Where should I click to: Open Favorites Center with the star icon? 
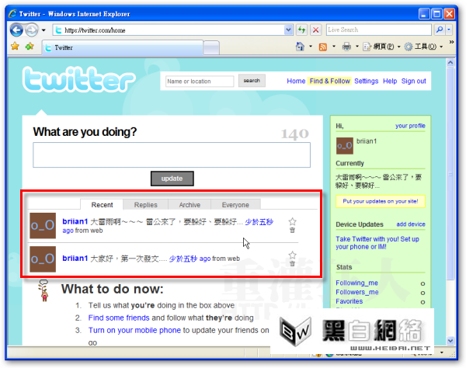15,47
